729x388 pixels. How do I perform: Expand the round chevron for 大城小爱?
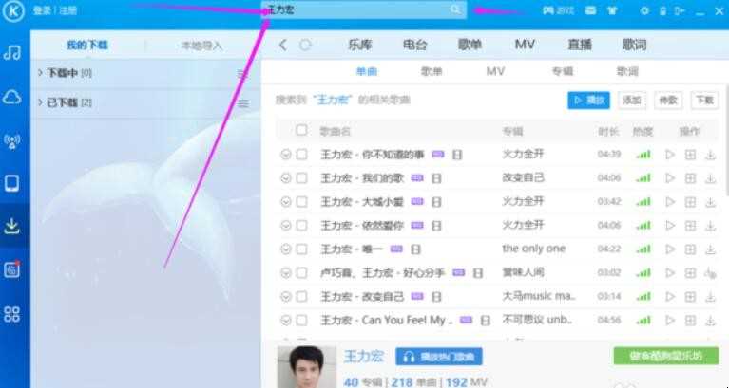pyautogui.click(x=285, y=202)
